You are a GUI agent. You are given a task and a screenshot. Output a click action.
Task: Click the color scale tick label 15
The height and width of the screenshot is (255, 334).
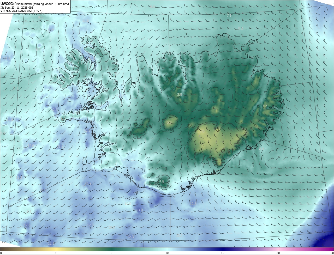click(x=223, y=253)
